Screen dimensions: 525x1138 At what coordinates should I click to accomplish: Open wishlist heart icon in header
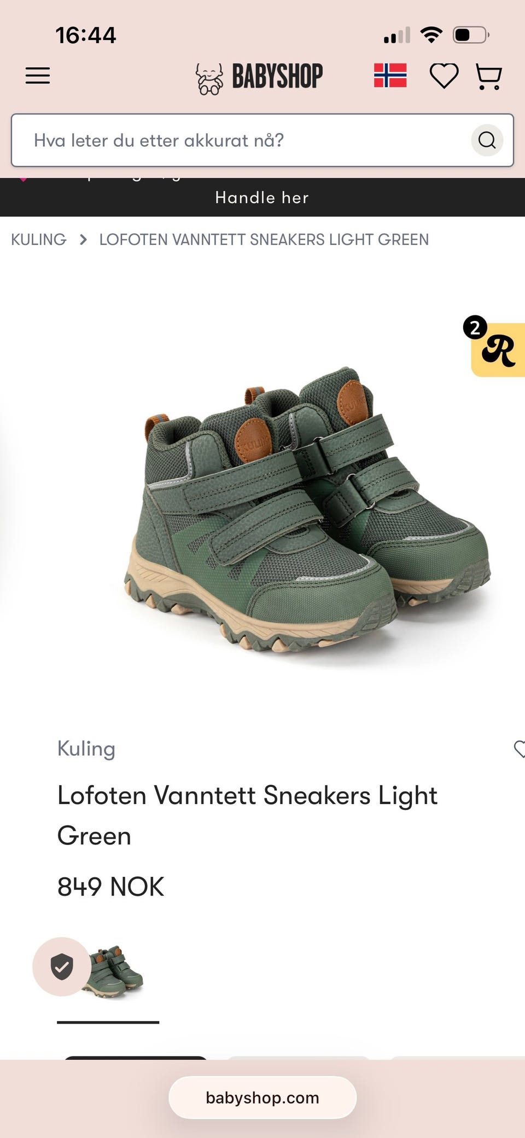click(444, 76)
